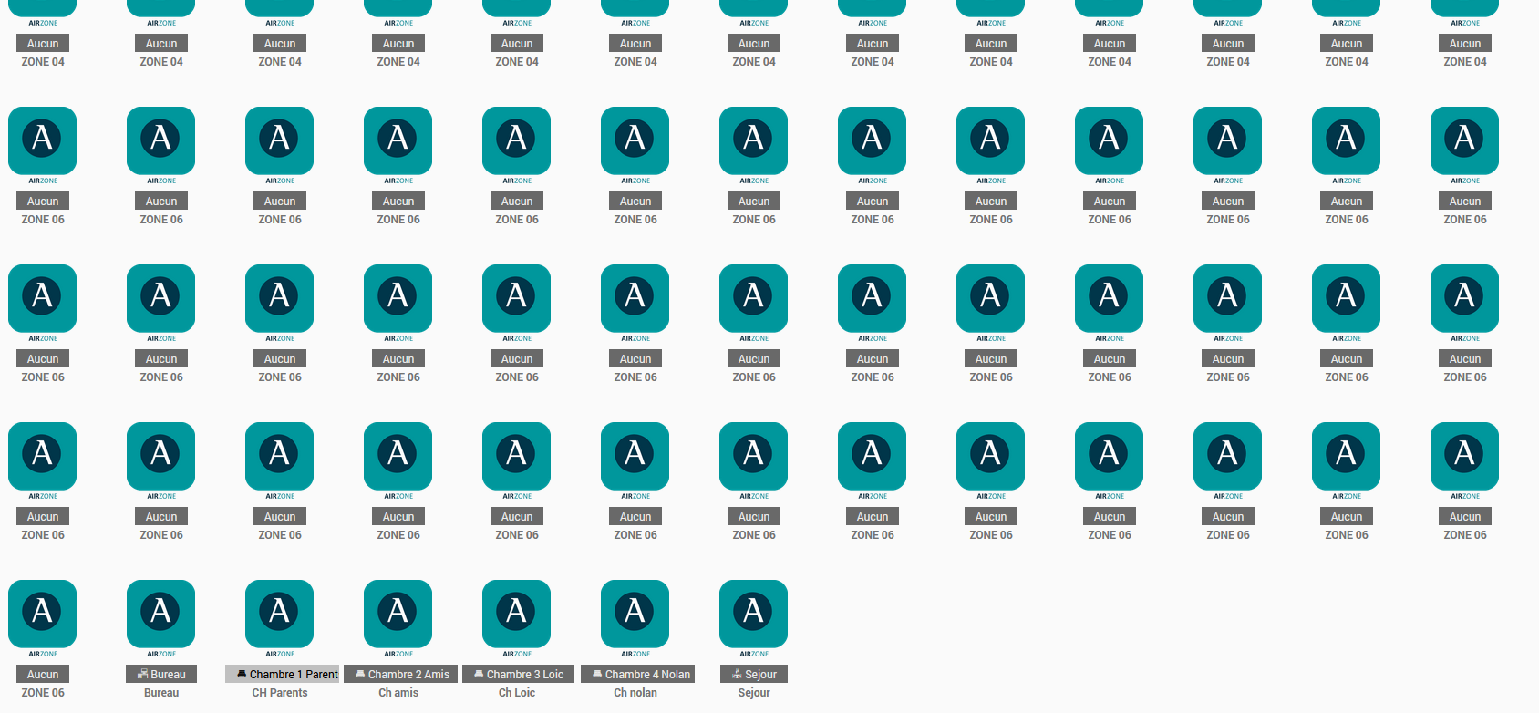Click the Aucun tag beside the Bureau tag

coord(43,675)
